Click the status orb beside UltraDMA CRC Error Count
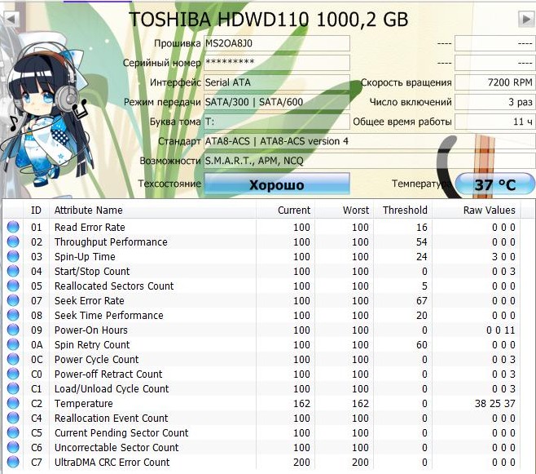The image size is (536, 474). pos(13,462)
